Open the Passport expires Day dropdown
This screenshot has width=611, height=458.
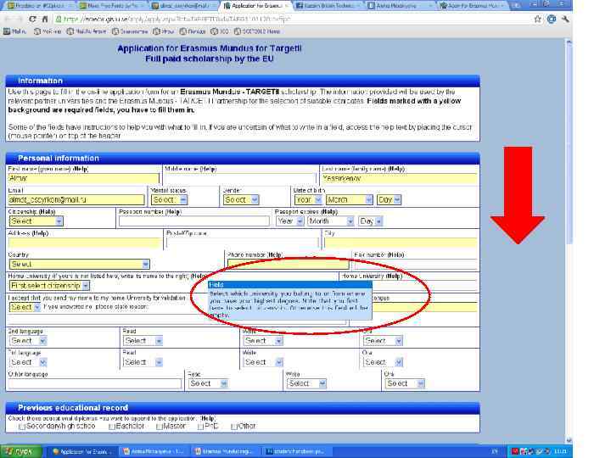click(x=371, y=221)
